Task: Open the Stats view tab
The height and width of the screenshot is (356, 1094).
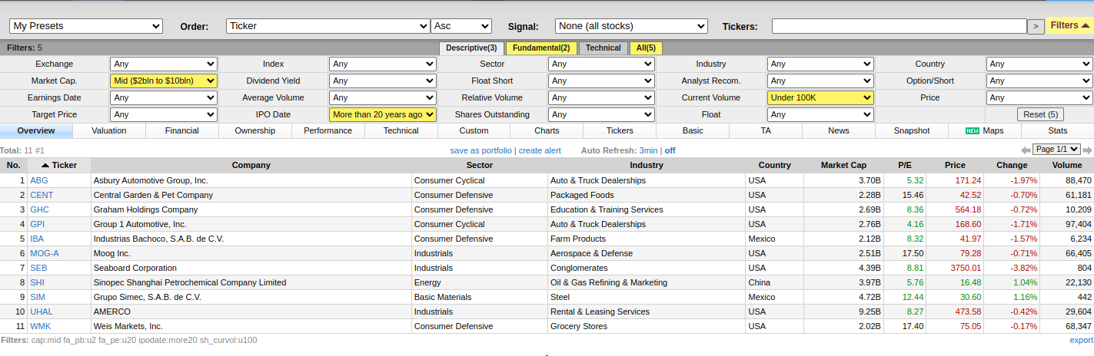Action: [1058, 131]
